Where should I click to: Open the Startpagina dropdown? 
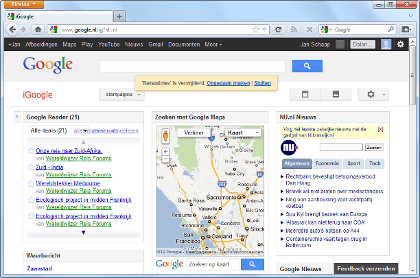(x=121, y=95)
